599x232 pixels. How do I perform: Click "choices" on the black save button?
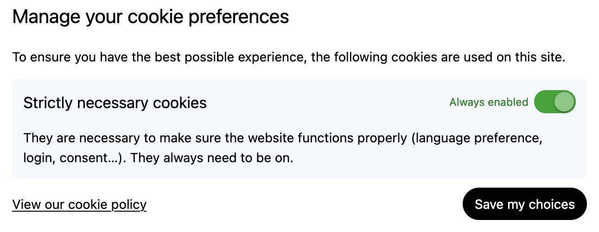pyautogui.click(x=551, y=204)
